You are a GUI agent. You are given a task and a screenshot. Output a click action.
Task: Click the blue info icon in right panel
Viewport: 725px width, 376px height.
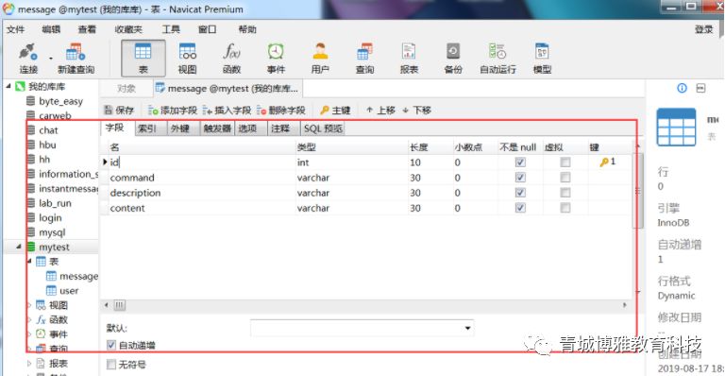point(682,88)
